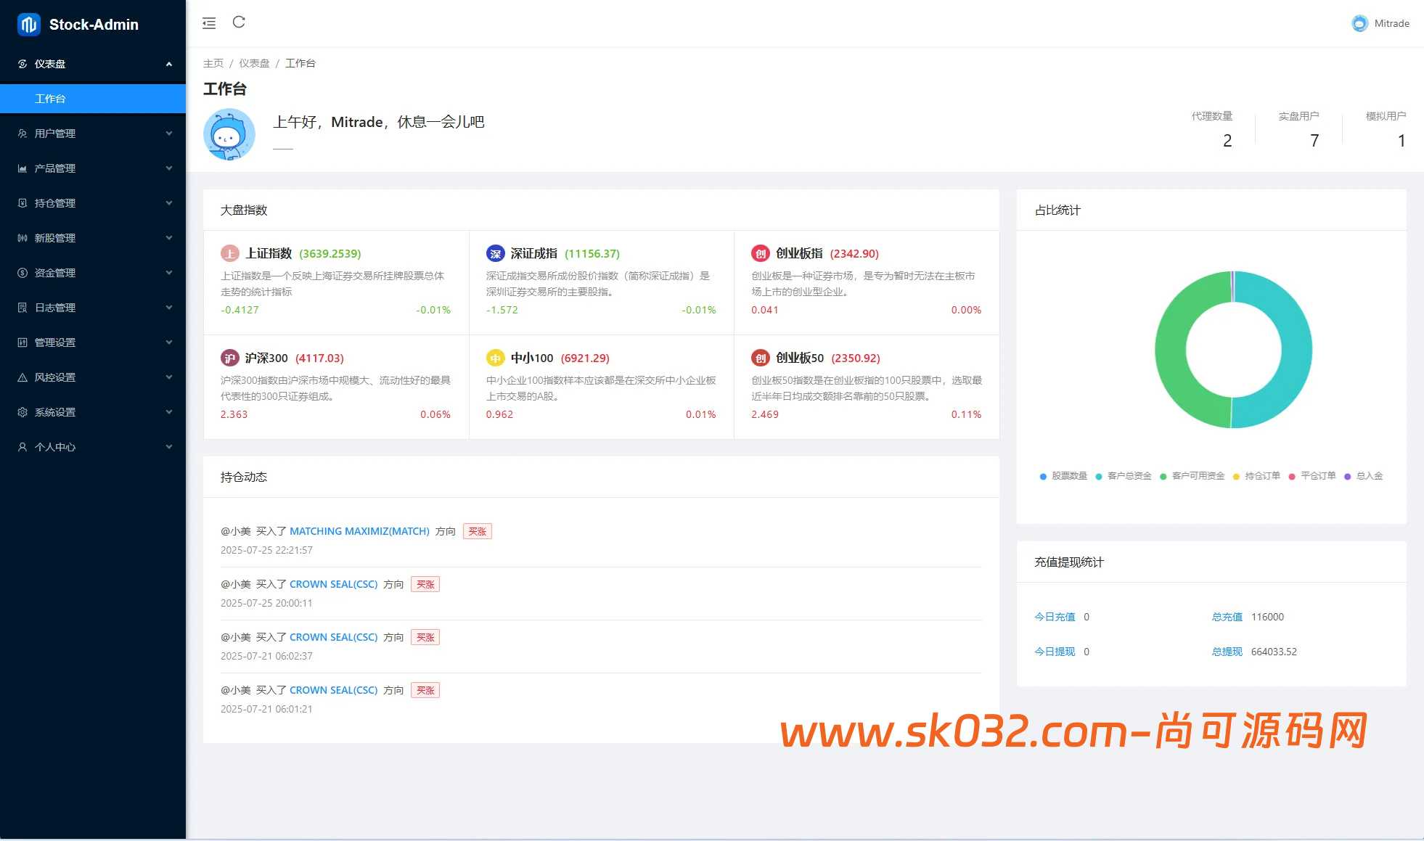Click the 持仓管理 sidebar icon

click(22, 202)
